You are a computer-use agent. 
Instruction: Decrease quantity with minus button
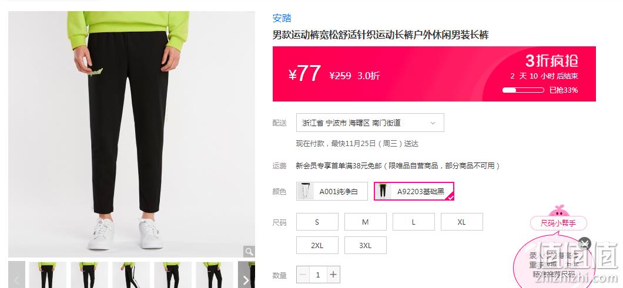303,275
